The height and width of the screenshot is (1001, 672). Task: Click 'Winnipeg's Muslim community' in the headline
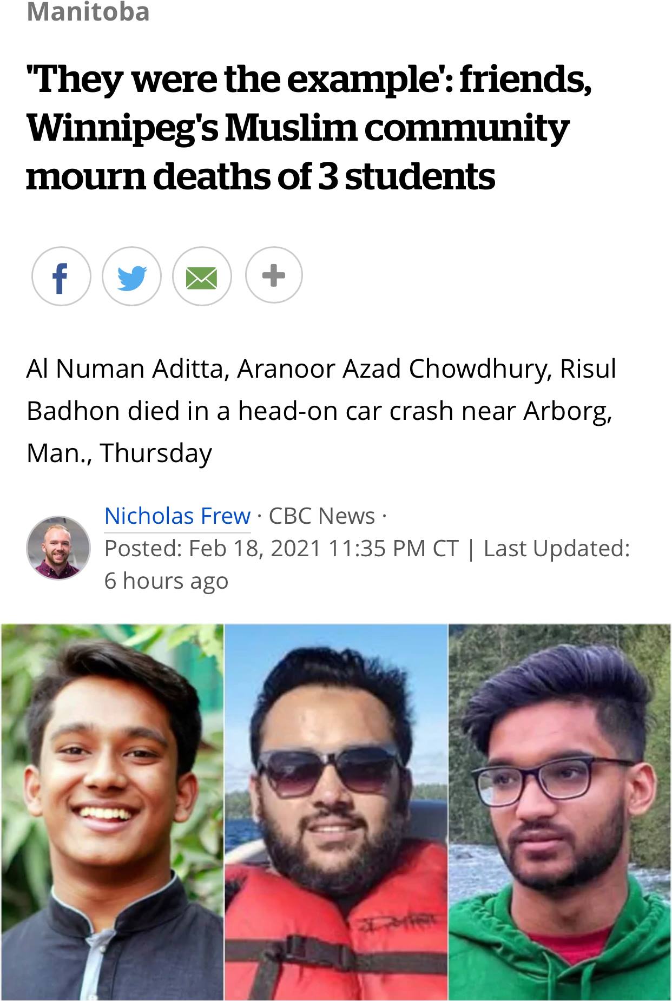(x=298, y=128)
